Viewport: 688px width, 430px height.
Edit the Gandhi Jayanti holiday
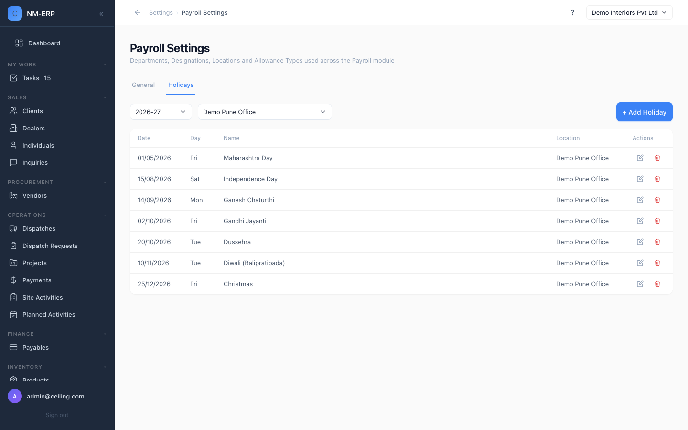(640, 221)
